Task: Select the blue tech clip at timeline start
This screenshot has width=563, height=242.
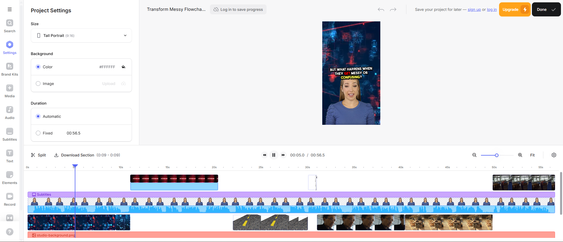Action: coord(72,222)
